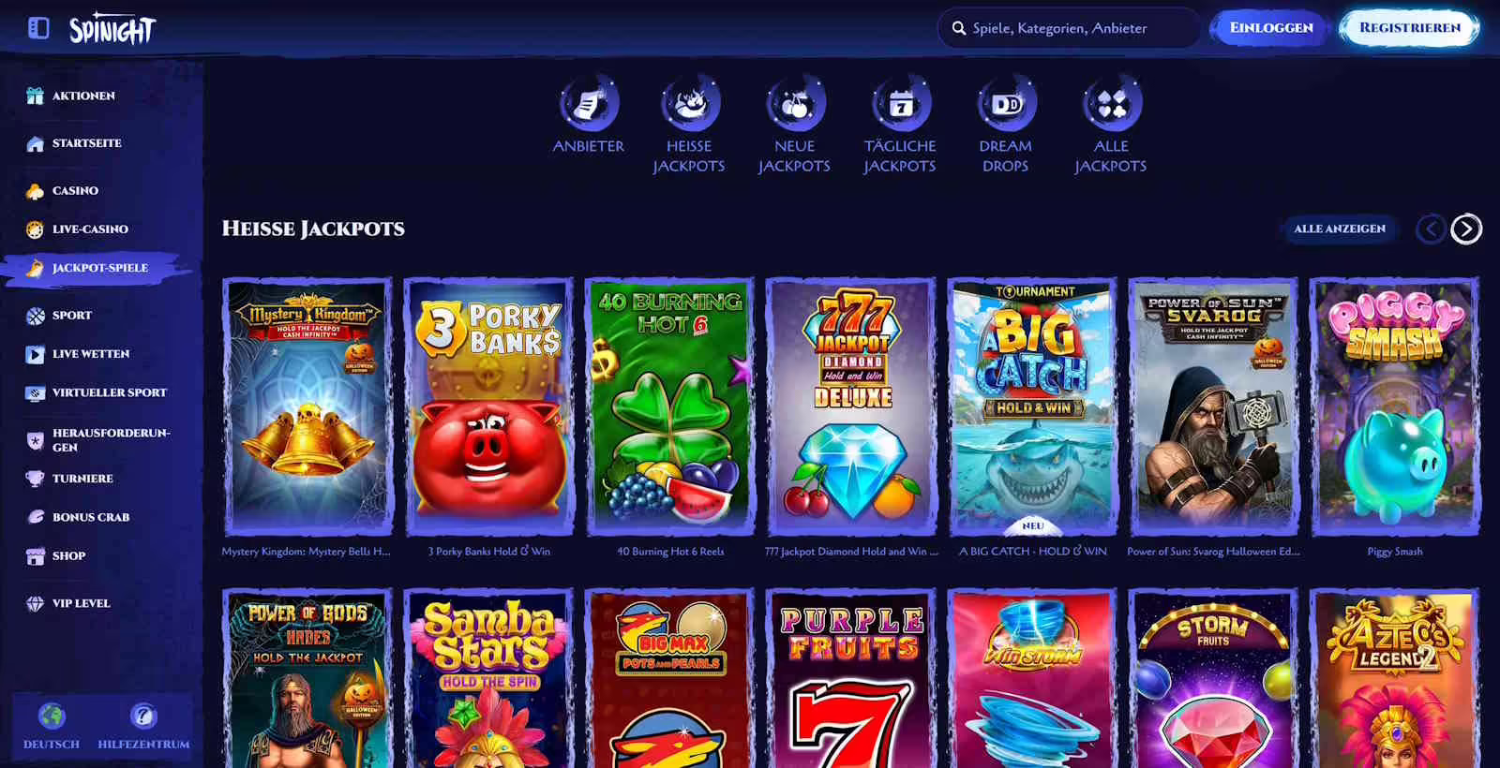Open the Dream Drops category icon
Image resolution: width=1500 pixels, height=768 pixels.
tap(1006, 103)
